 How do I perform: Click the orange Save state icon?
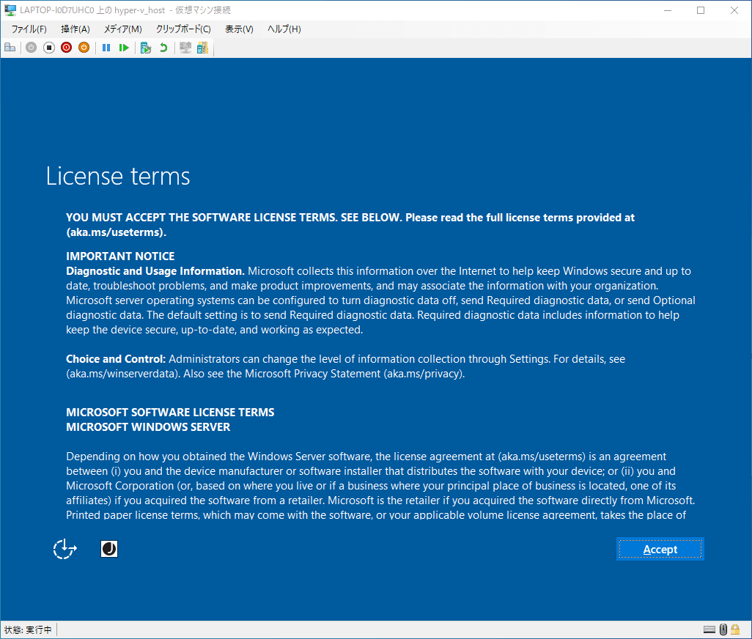click(84, 48)
